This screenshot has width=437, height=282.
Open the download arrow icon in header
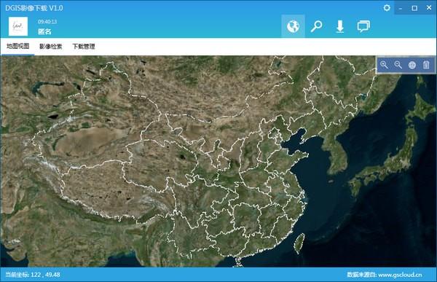[x=339, y=27]
